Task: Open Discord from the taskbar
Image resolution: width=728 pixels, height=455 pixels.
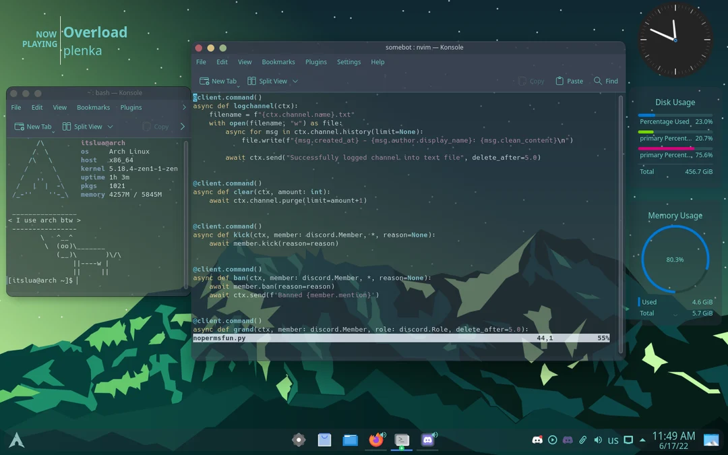Action: tap(428, 439)
